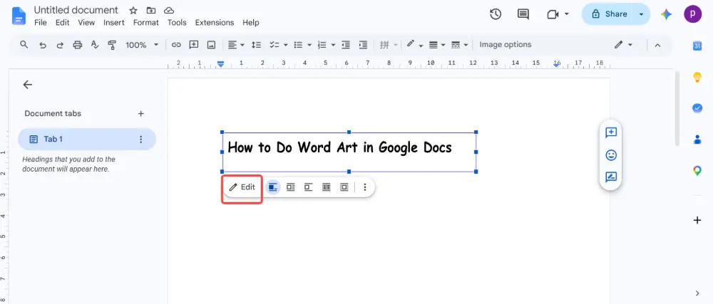The height and width of the screenshot is (304, 713).
Task: Open the account avatar "p"
Action: tap(692, 14)
